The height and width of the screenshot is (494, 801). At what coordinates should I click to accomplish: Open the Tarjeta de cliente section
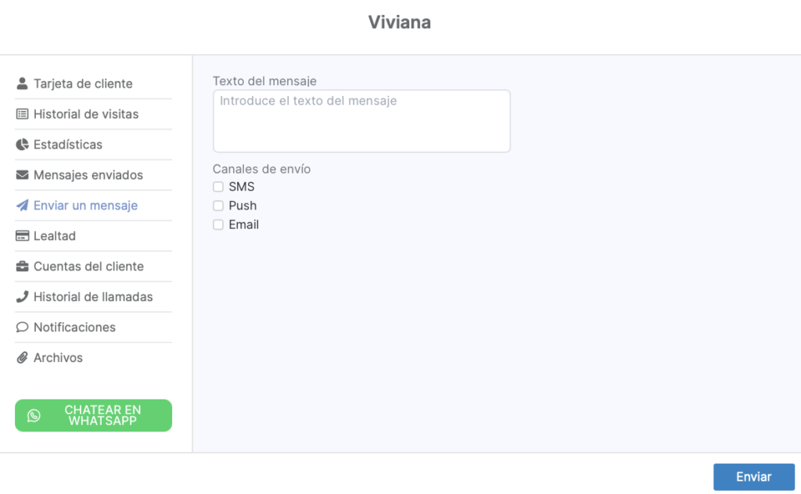click(83, 84)
